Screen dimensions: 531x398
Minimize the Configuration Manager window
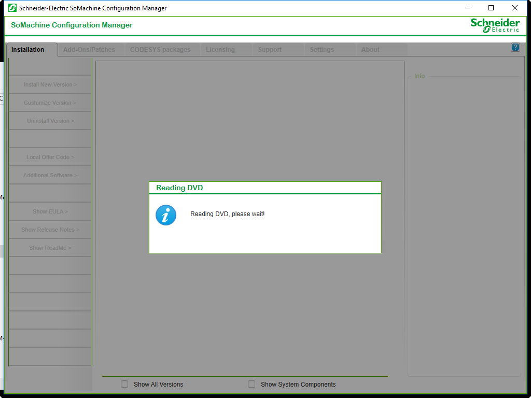(468, 8)
